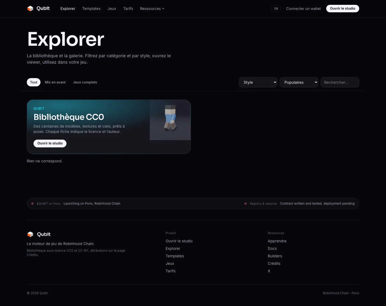Select the Mis en avant tab
This screenshot has height=306, width=386.
click(x=55, y=82)
